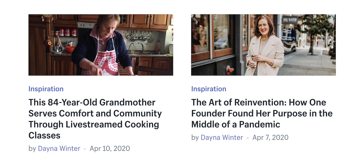Click the Apr 7, 2020 publish date
The width and height of the screenshot is (362, 166).
pyautogui.click(x=270, y=137)
